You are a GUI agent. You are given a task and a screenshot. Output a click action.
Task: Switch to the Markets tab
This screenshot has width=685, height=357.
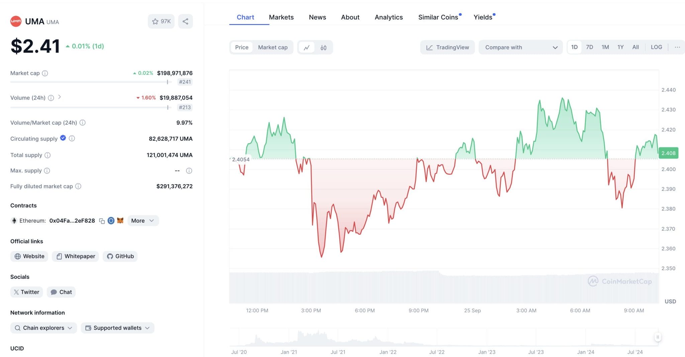(x=281, y=17)
